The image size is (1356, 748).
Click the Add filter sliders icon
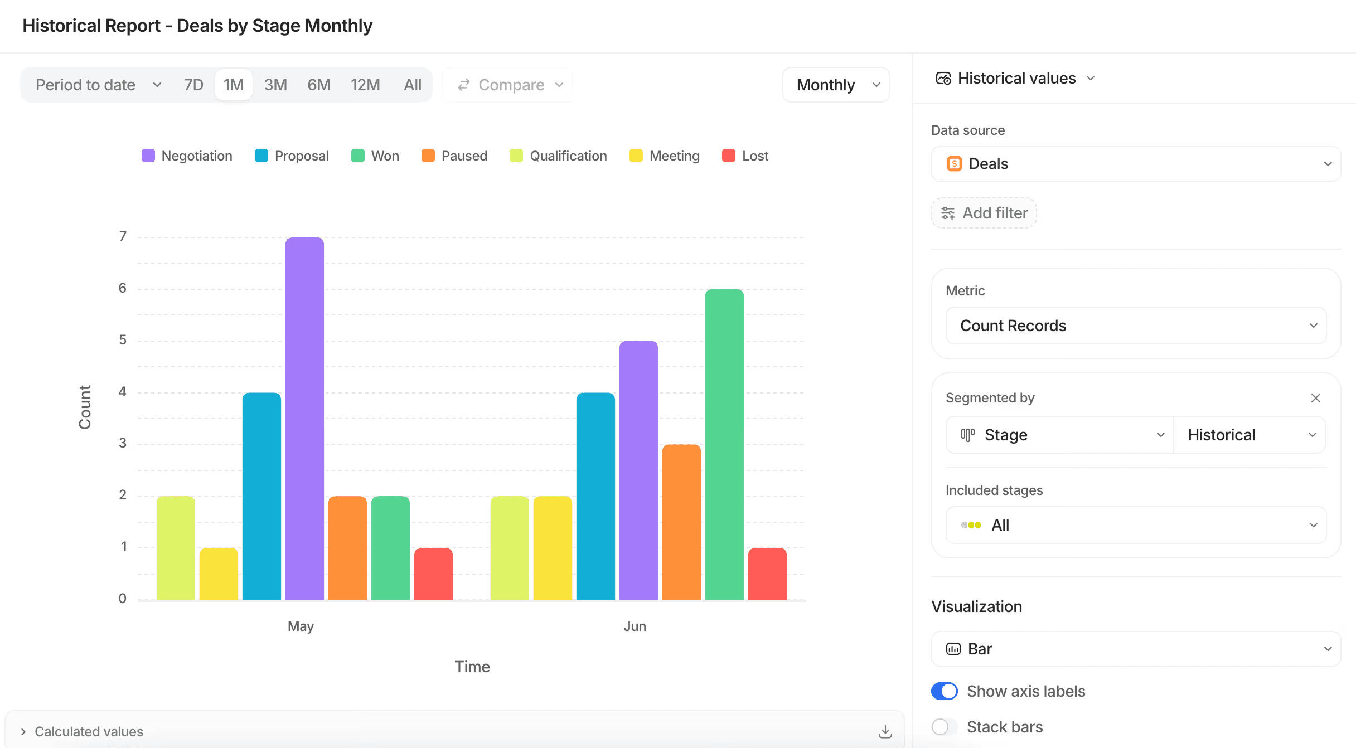point(948,213)
